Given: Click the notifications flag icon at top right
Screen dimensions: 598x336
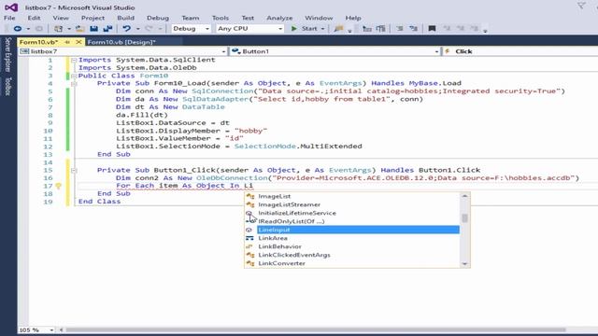Looking at the screenshot, I should [581, 6].
